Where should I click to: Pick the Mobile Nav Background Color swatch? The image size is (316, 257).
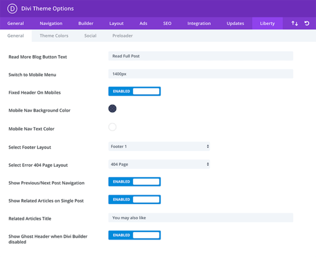click(x=112, y=109)
